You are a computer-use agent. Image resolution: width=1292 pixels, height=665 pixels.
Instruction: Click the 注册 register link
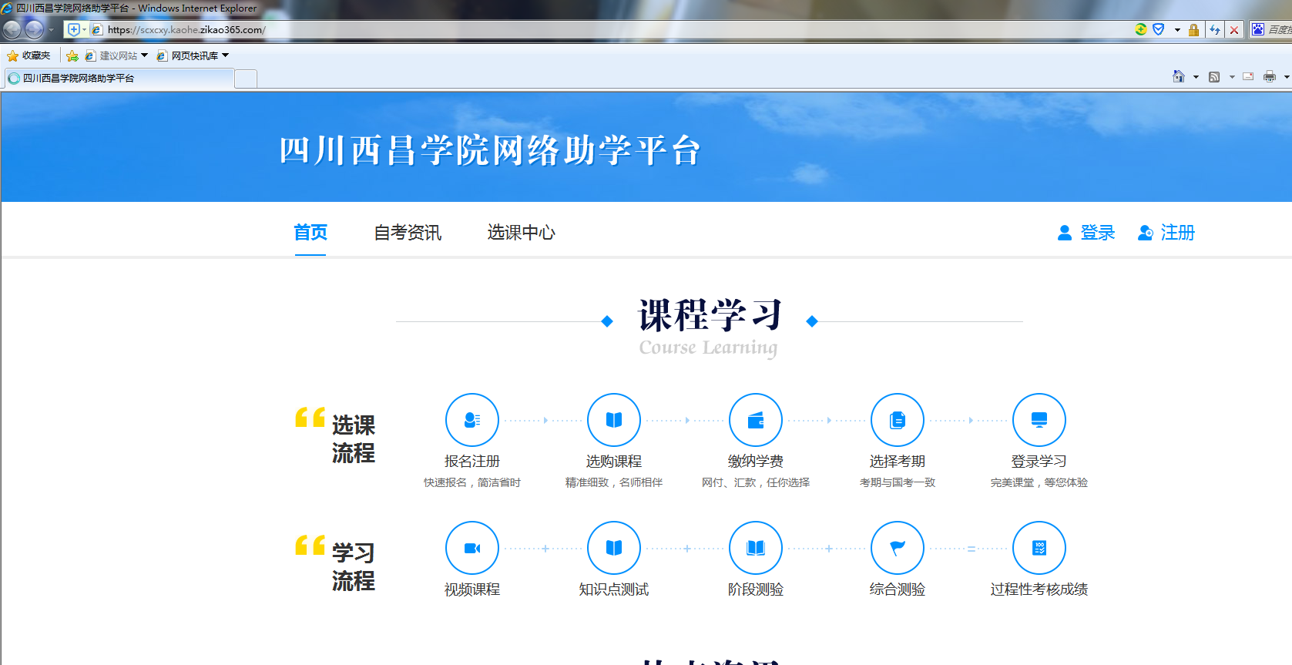point(1178,233)
